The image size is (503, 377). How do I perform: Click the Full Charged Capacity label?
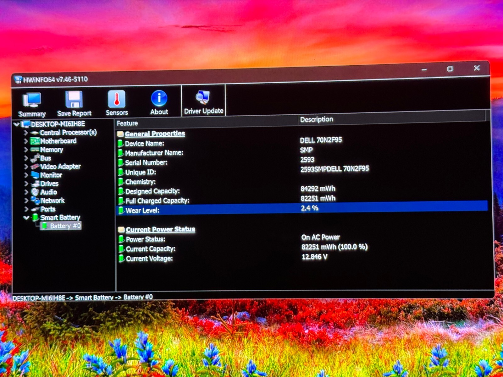pyautogui.click(x=158, y=201)
